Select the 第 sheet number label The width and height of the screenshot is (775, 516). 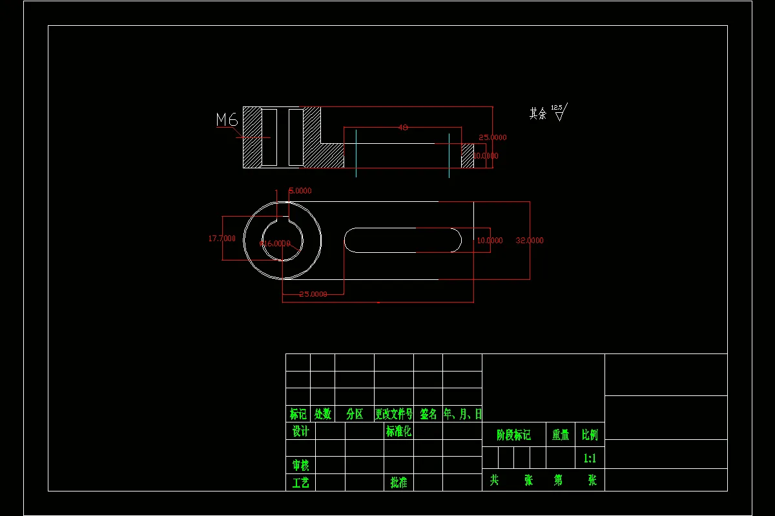[x=559, y=481]
